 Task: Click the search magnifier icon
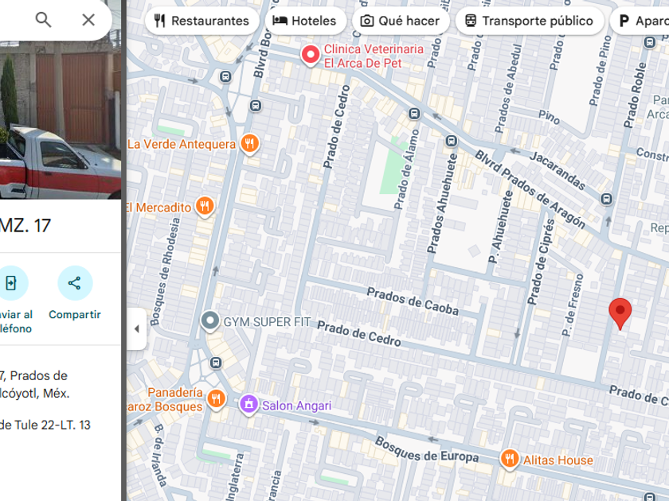pos(43,20)
